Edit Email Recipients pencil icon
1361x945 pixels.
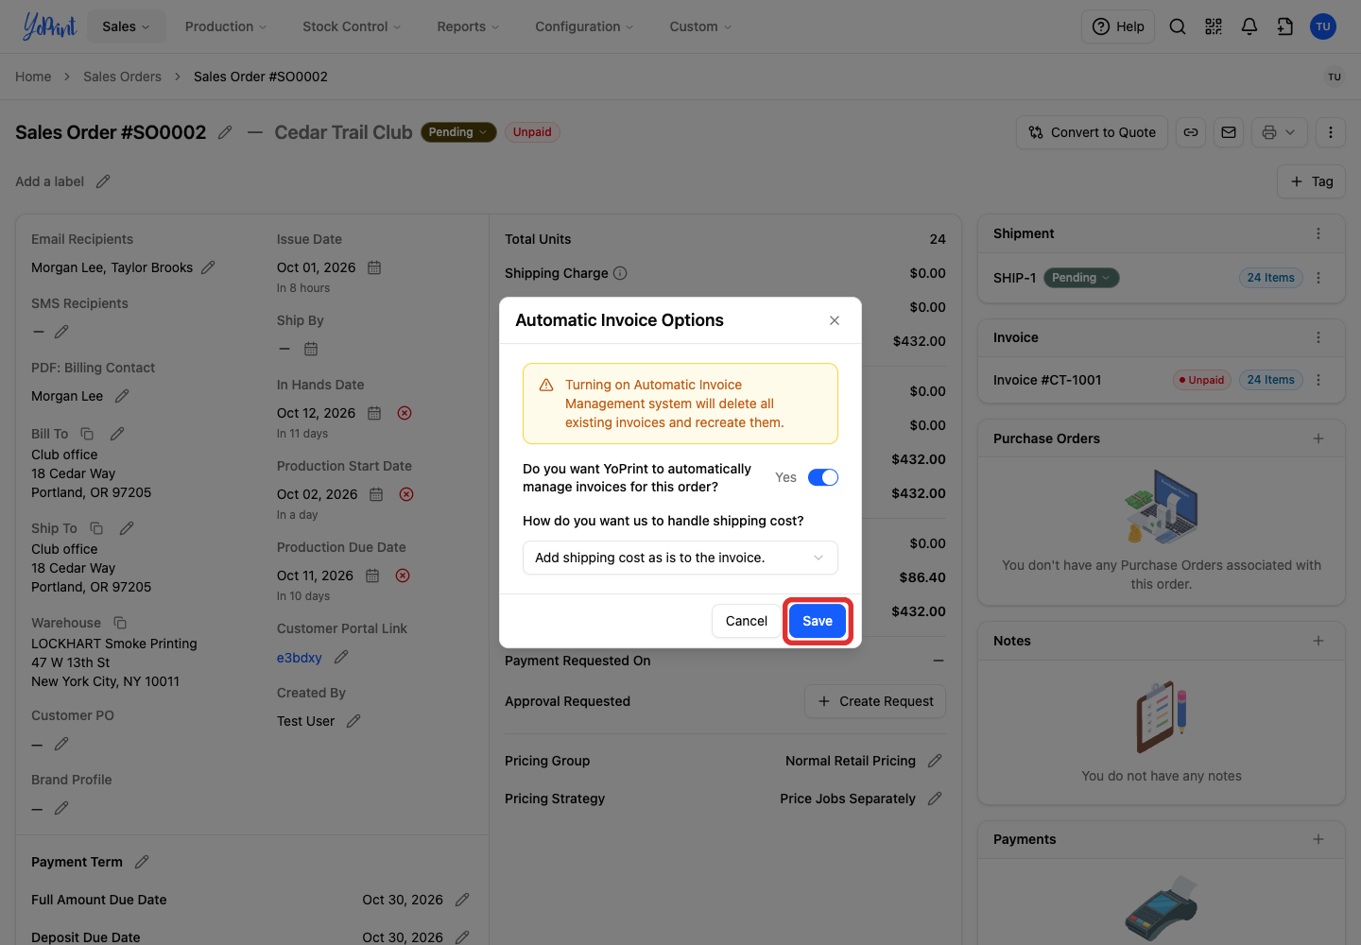208,267
